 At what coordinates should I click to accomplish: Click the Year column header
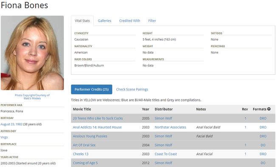click(145, 109)
